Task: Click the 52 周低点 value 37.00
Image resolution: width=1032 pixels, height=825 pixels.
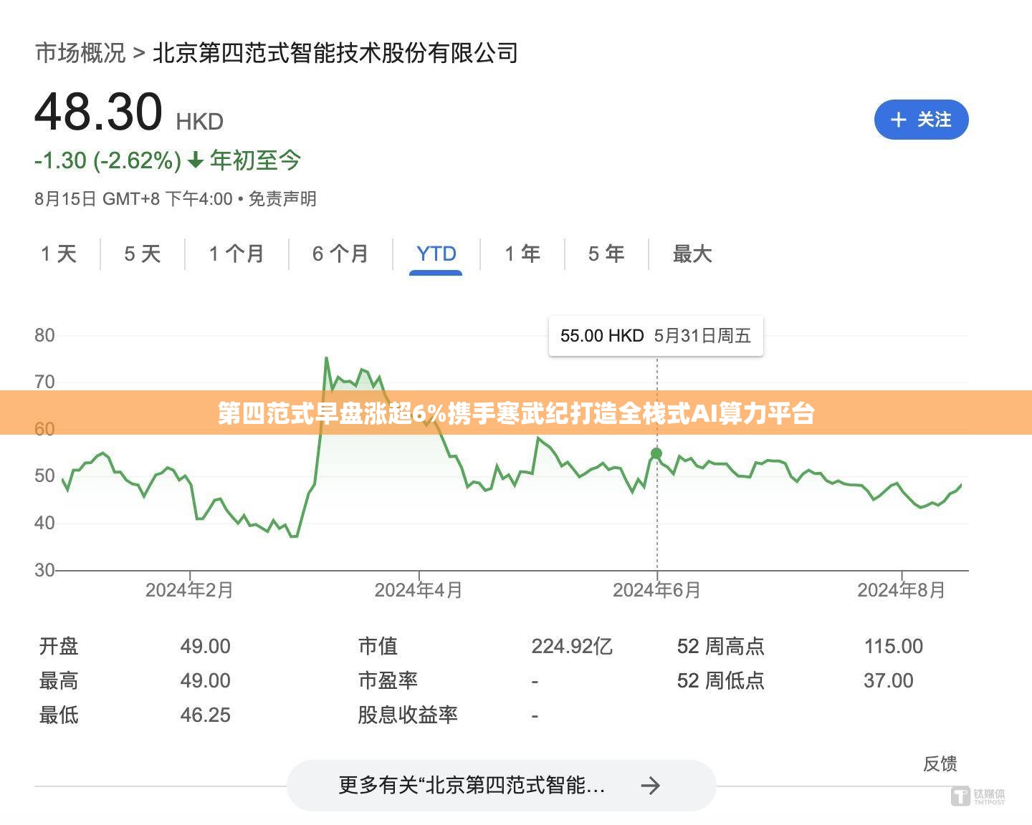Action: 889,681
